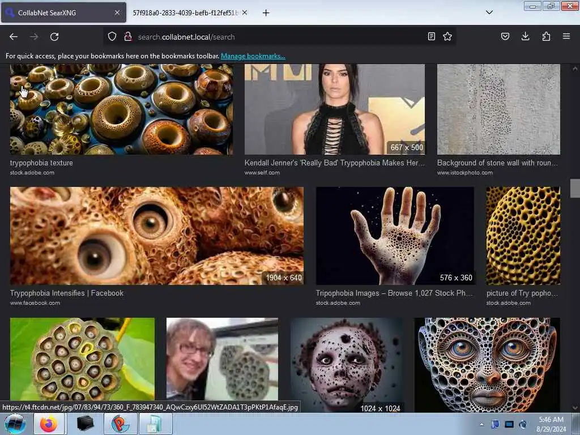Open the document taskbar app icon
Image resolution: width=580 pixels, height=435 pixels.
pos(155,424)
